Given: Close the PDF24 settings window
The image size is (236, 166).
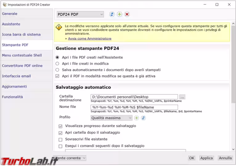Looking at the screenshot, I should (x=229, y=5).
